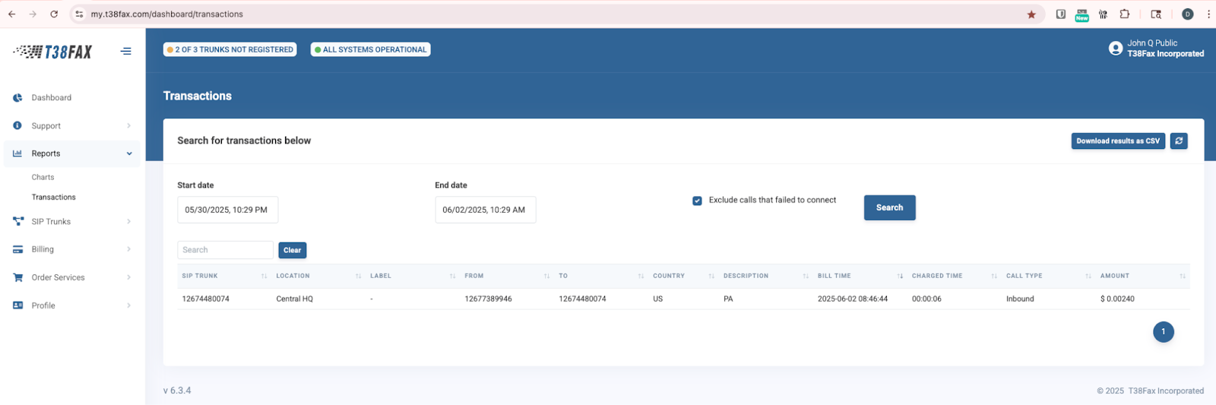
Task: Open the Charts submenu item
Action: 43,177
